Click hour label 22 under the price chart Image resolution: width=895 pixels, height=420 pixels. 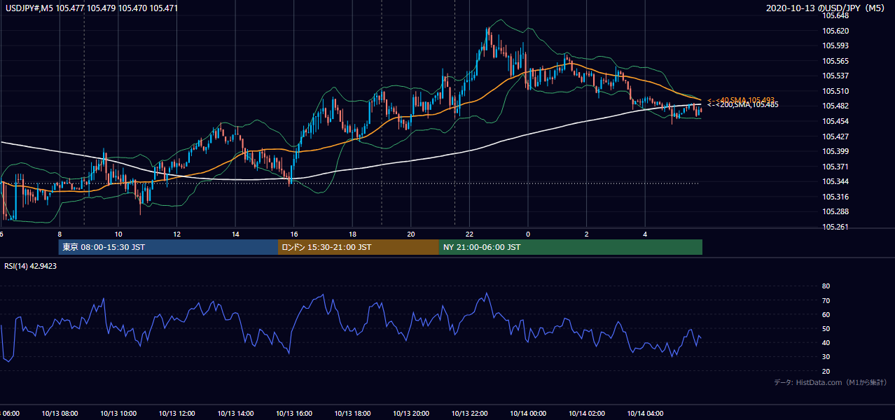tap(469, 234)
